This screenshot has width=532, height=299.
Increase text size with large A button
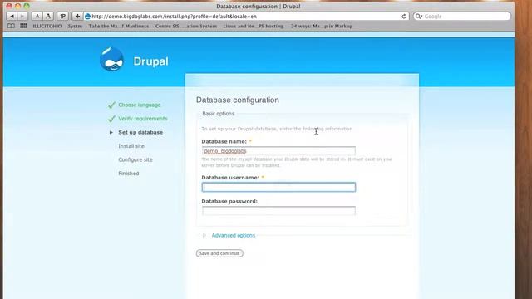[48, 16]
